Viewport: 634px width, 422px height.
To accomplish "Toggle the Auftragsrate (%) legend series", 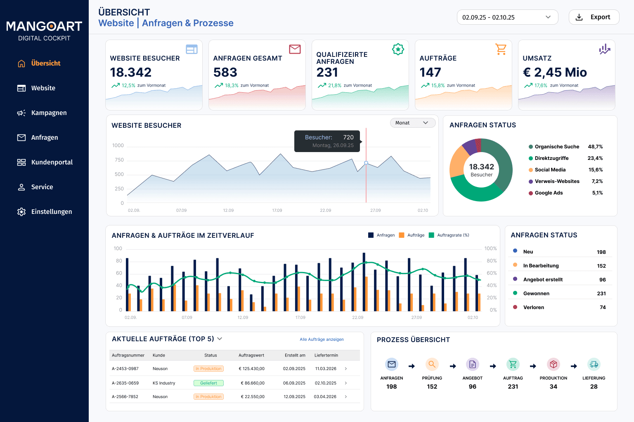I will pos(449,235).
